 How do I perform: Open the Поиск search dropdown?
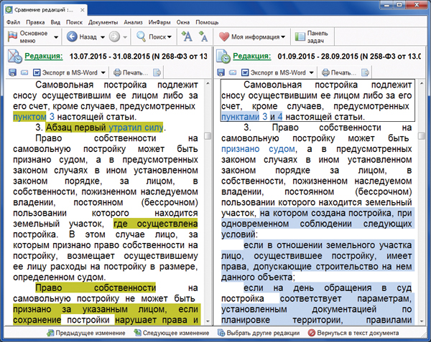(x=154, y=36)
